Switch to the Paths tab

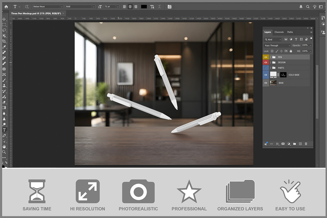[290, 32]
